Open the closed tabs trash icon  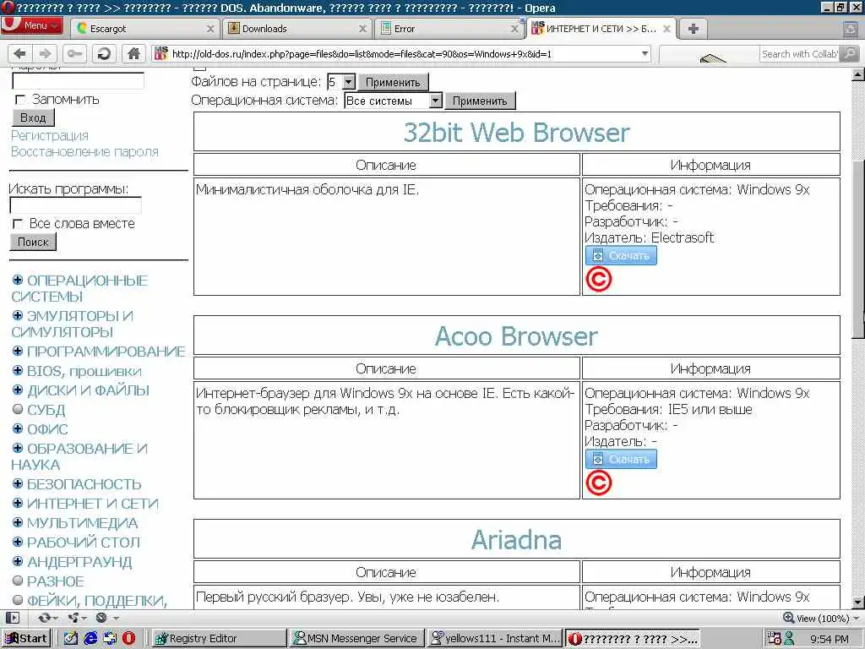(x=851, y=30)
